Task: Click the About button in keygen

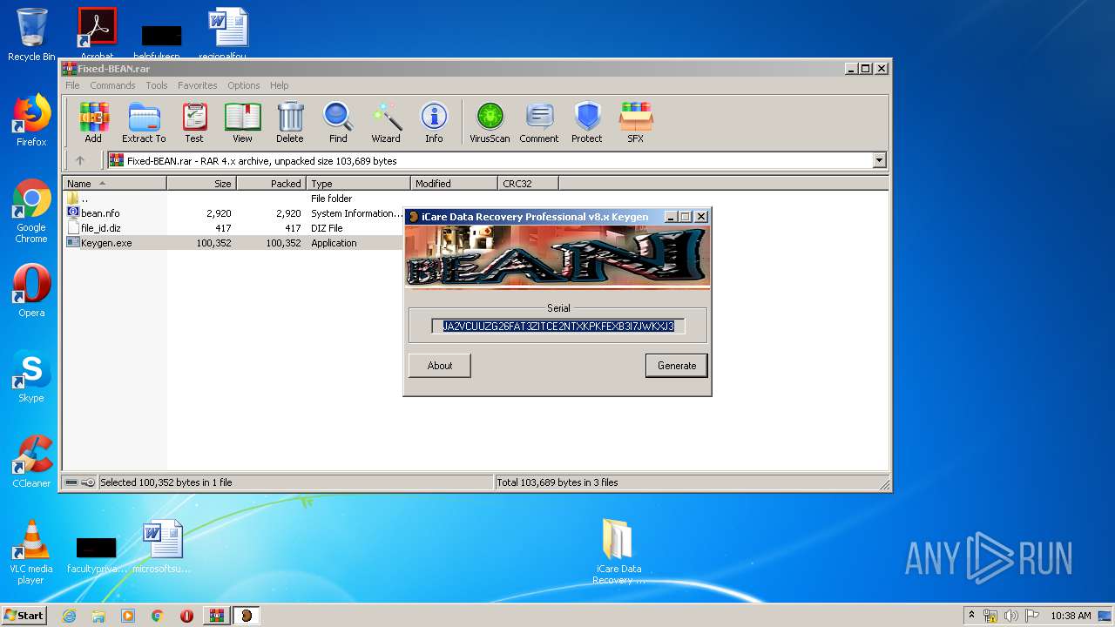Action: 440,366
